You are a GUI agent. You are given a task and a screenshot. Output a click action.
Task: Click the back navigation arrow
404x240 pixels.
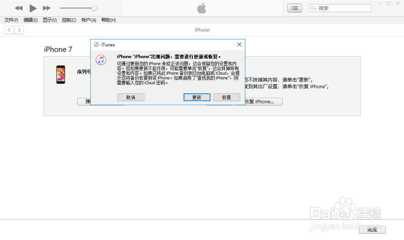point(9,30)
